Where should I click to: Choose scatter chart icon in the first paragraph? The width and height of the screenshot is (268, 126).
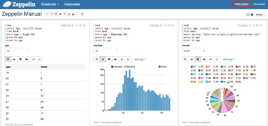pos(40,59)
